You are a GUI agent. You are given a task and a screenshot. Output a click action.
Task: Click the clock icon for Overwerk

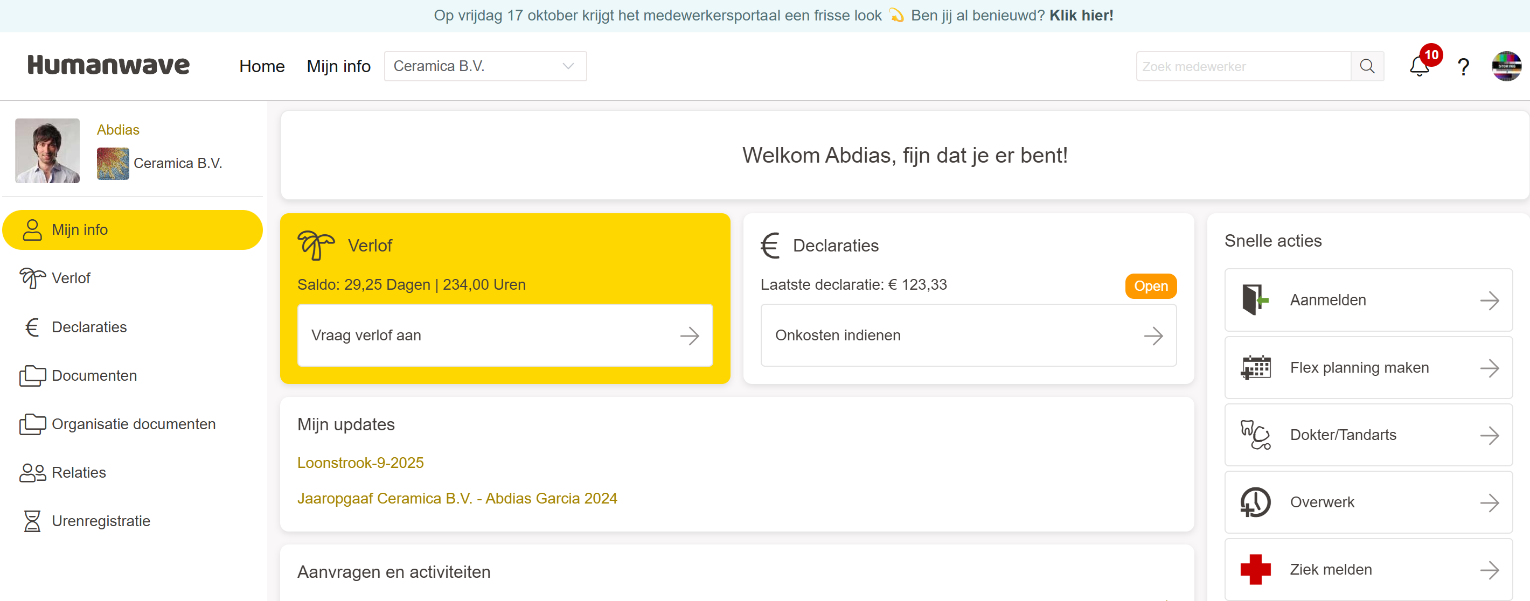(x=1255, y=502)
